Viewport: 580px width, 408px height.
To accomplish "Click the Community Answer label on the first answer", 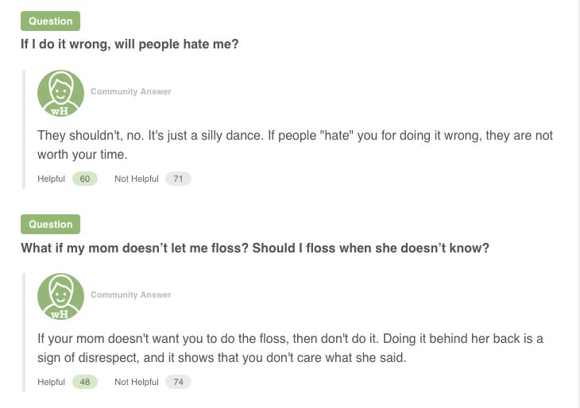I will click(131, 91).
